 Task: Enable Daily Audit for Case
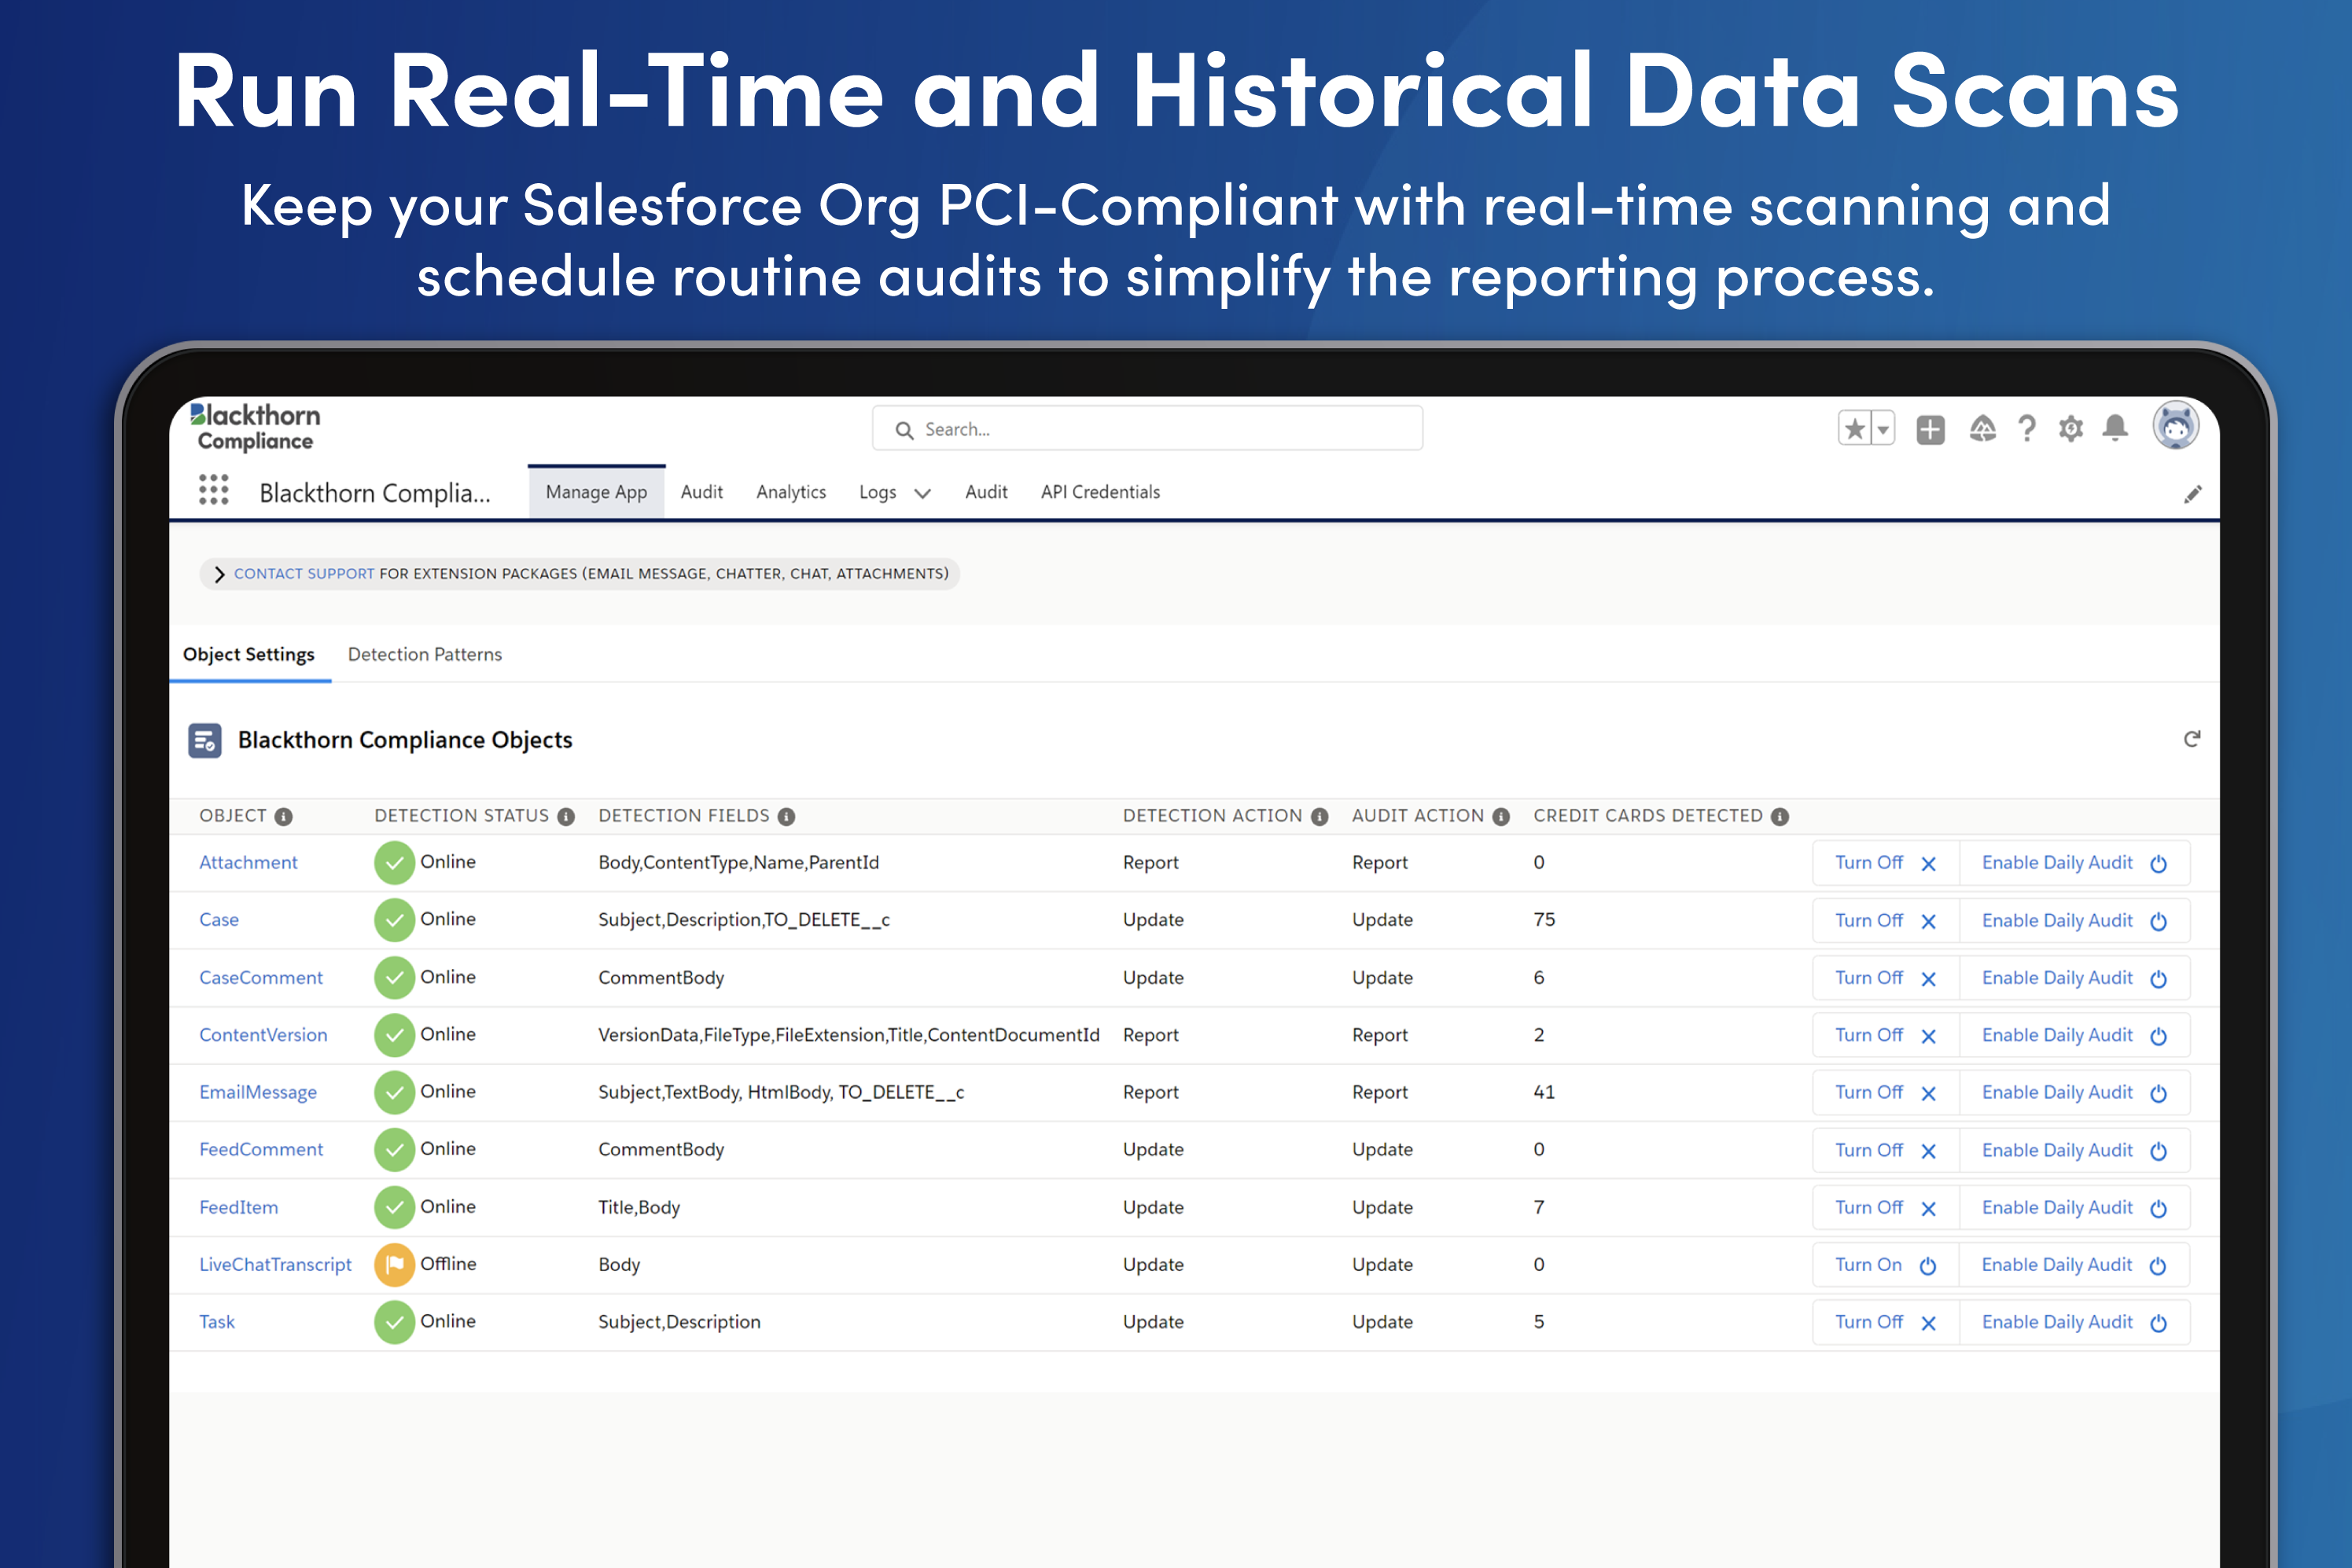point(2074,921)
